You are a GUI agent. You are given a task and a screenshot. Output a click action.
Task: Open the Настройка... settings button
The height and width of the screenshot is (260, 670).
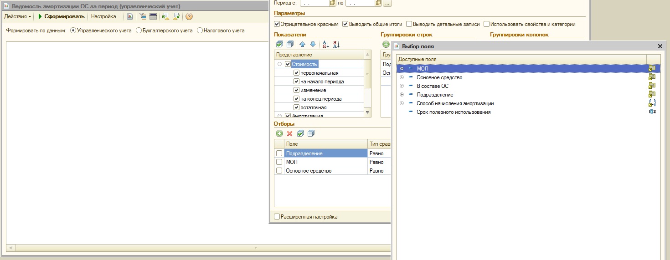point(105,16)
